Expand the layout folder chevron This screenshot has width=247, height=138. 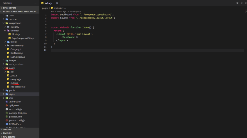[x=5, y=42]
